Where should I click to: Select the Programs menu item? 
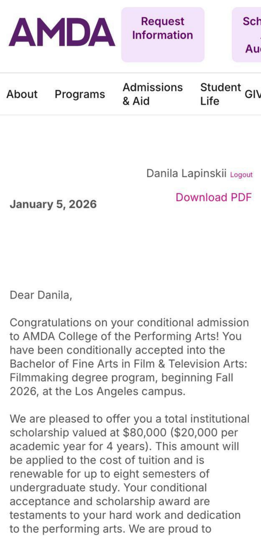point(80,94)
